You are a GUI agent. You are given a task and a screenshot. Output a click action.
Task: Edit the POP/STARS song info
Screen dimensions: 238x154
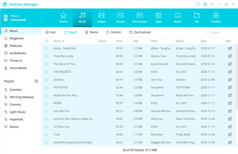(x=230, y=88)
